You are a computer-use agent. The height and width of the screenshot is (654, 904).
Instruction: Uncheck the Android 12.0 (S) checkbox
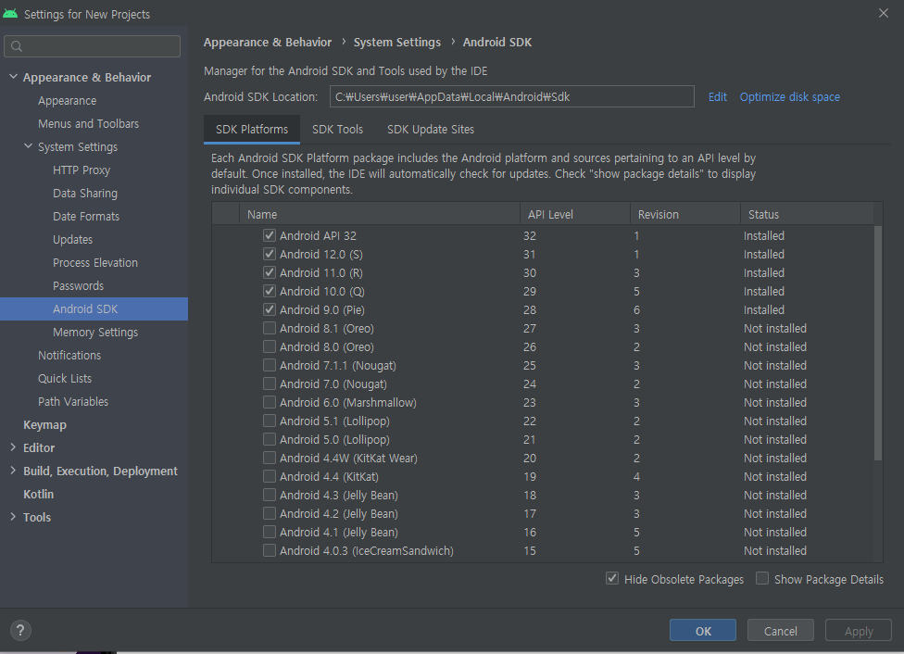coord(270,254)
